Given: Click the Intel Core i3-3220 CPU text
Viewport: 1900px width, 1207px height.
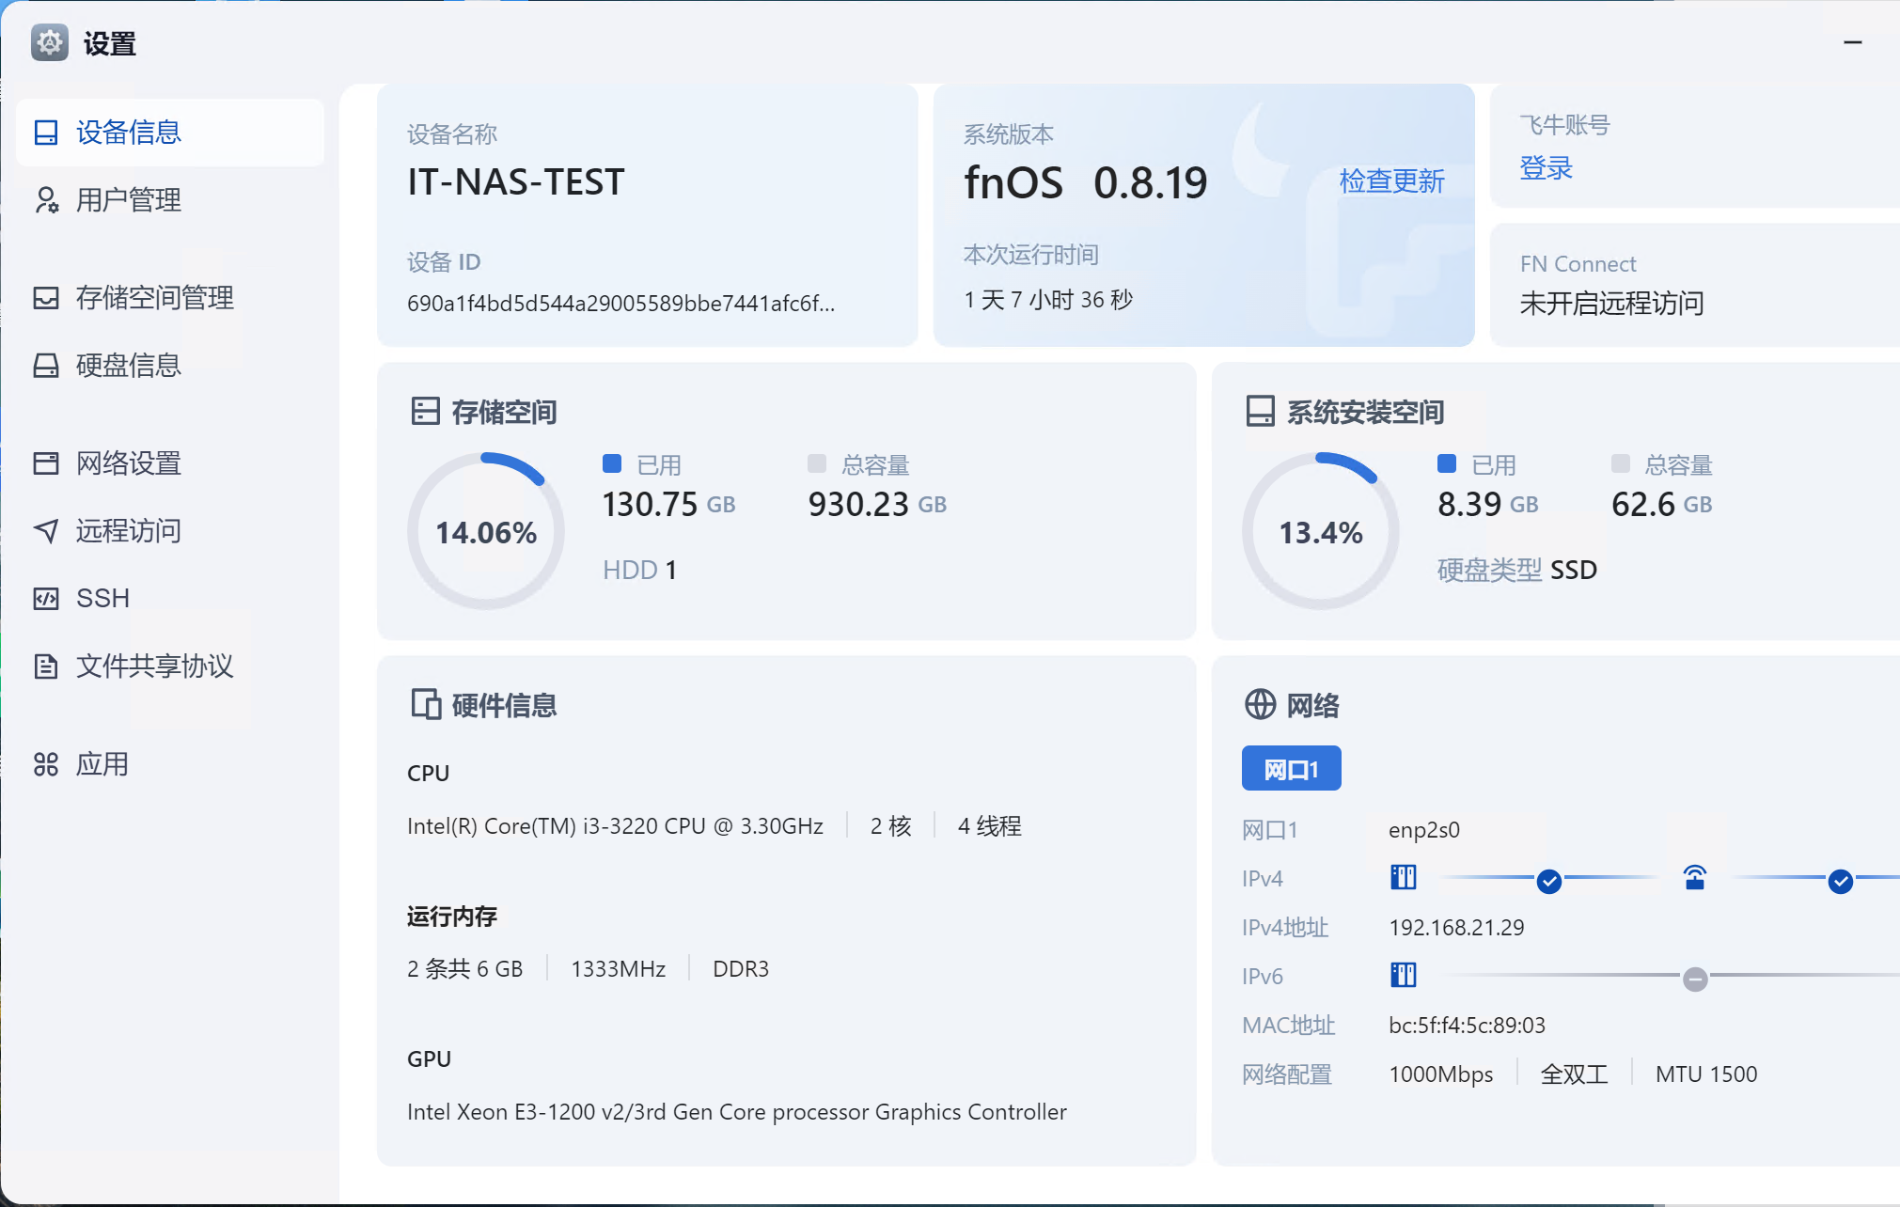Looking at the screenshot, I should pyautogui.click(x=615, y=826).
